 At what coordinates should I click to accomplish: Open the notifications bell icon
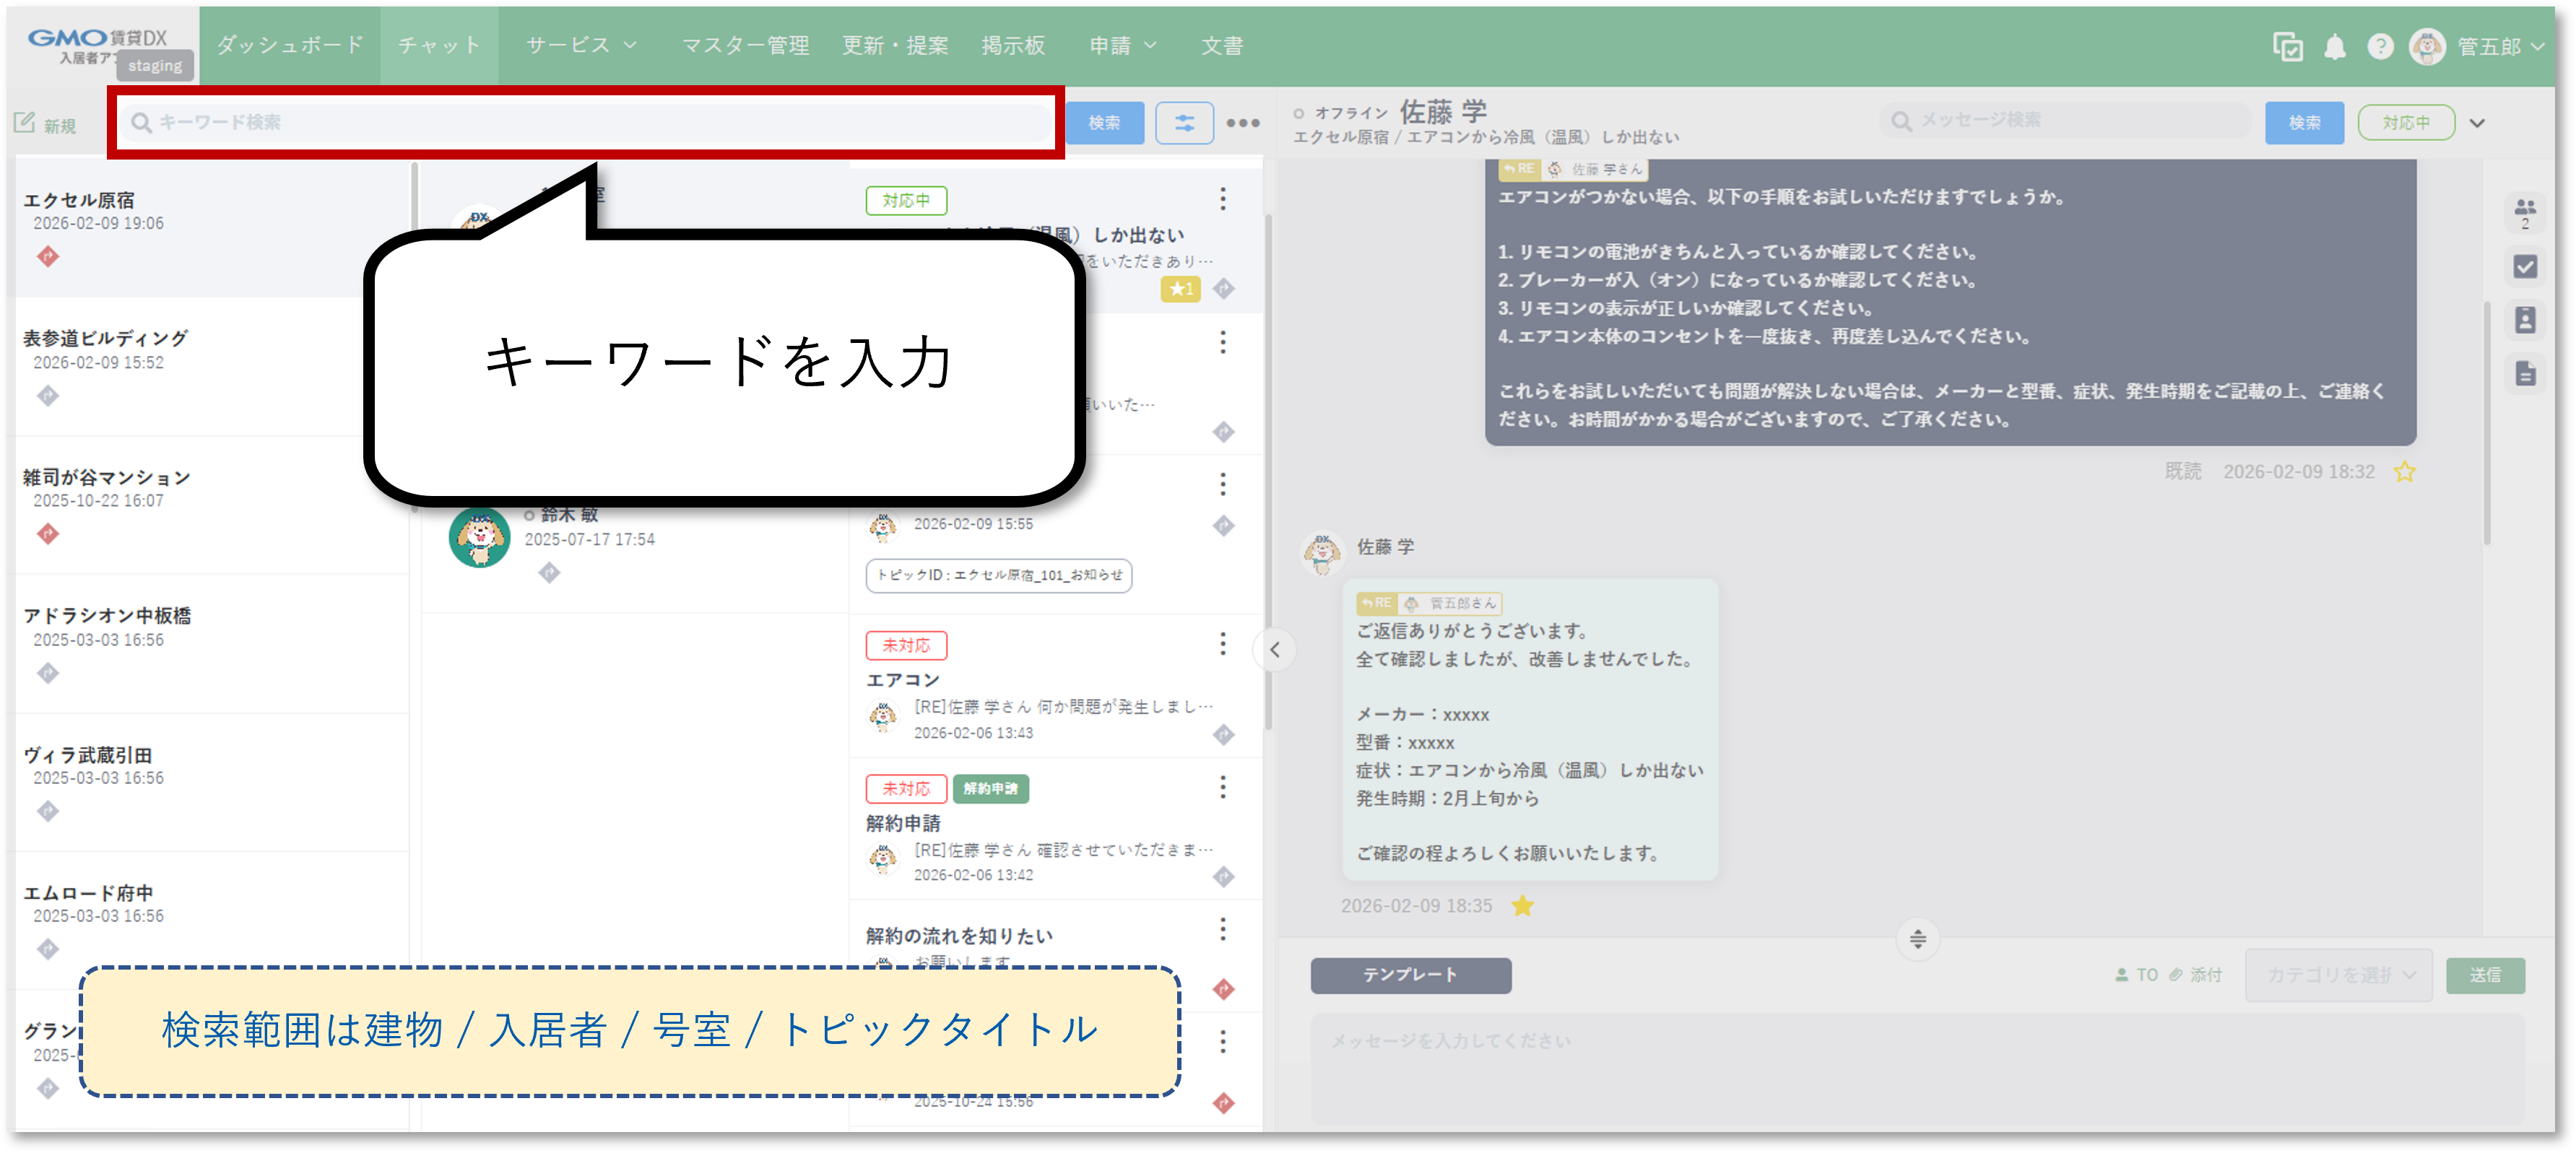pos(2334,46)
